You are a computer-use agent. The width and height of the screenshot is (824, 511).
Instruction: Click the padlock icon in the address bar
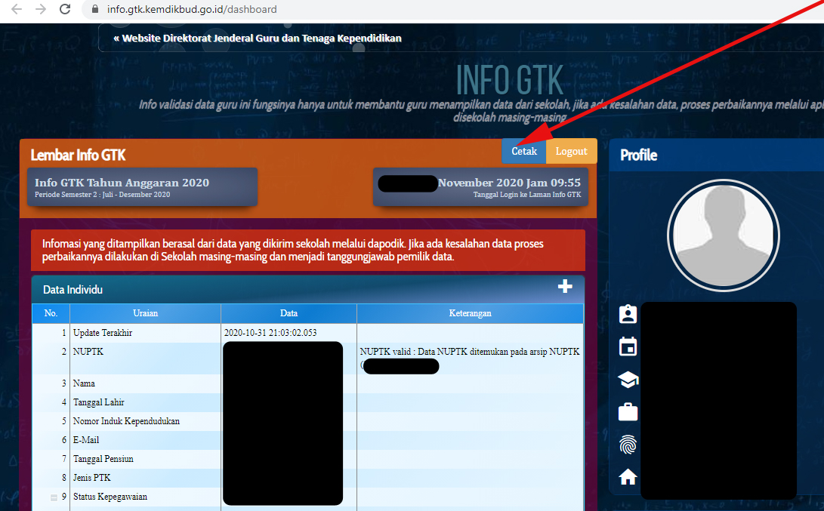[94, 10]
